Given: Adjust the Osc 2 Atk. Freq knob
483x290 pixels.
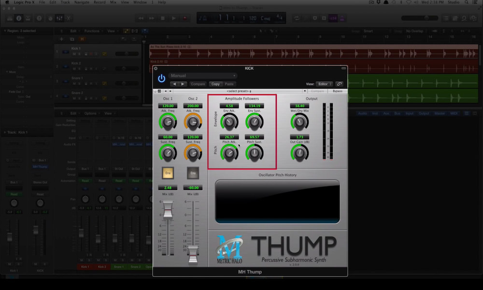Looking at the screenshot, I should pos(193,122).
